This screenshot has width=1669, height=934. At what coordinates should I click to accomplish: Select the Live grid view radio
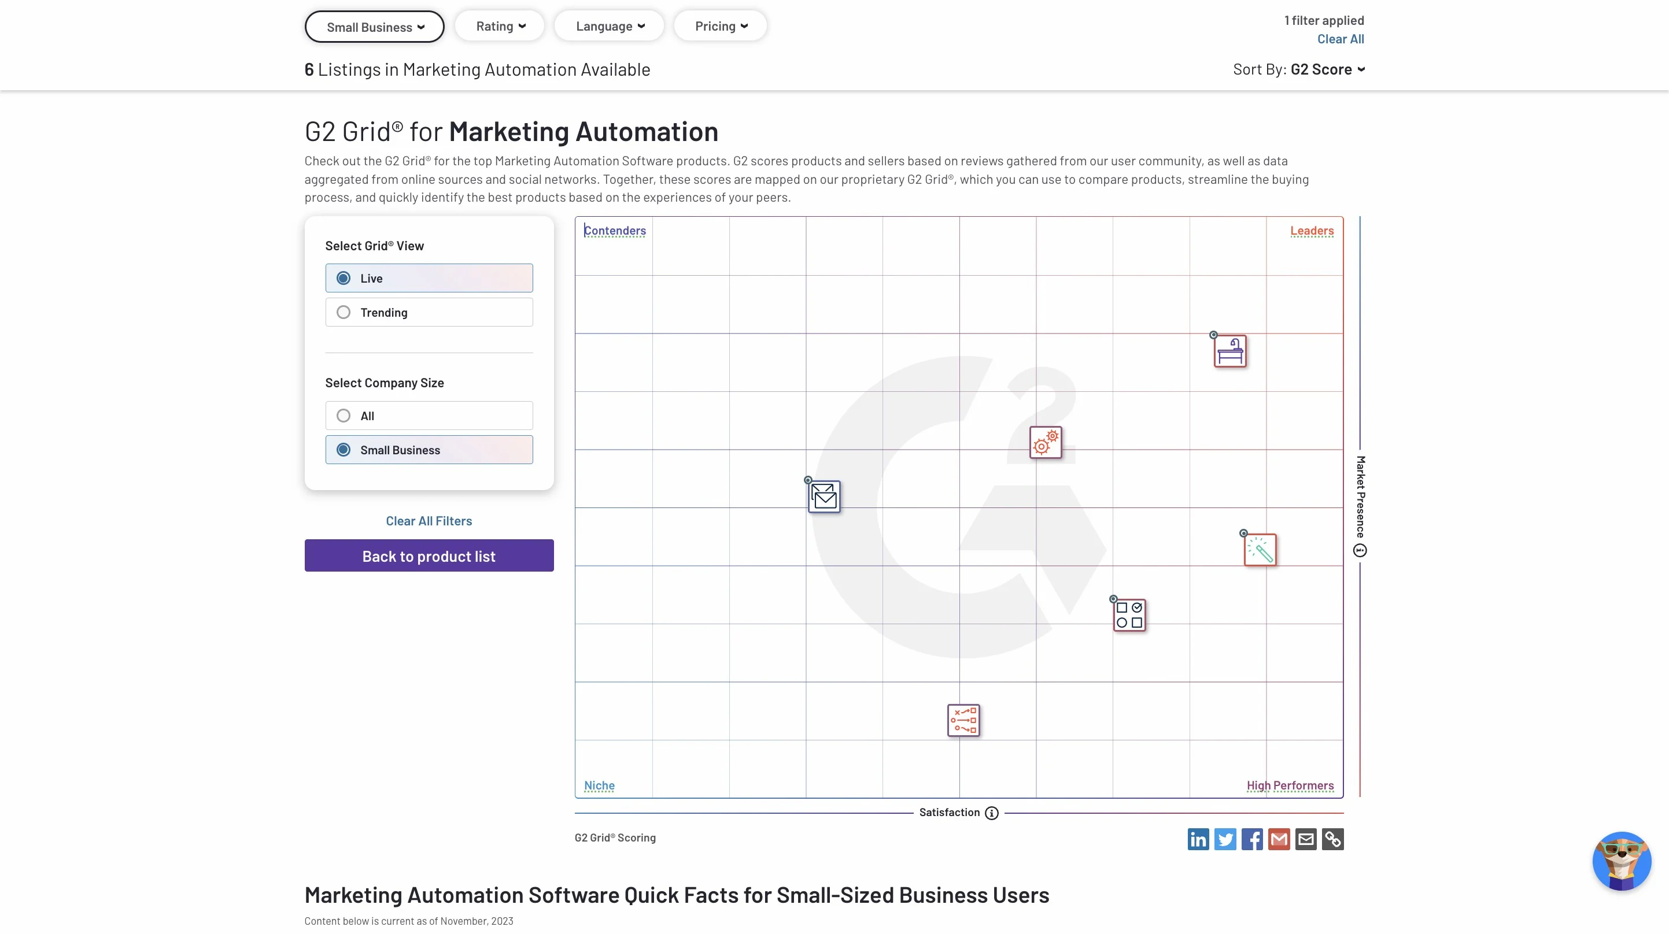pyautogui.click(x=429, y=278)
